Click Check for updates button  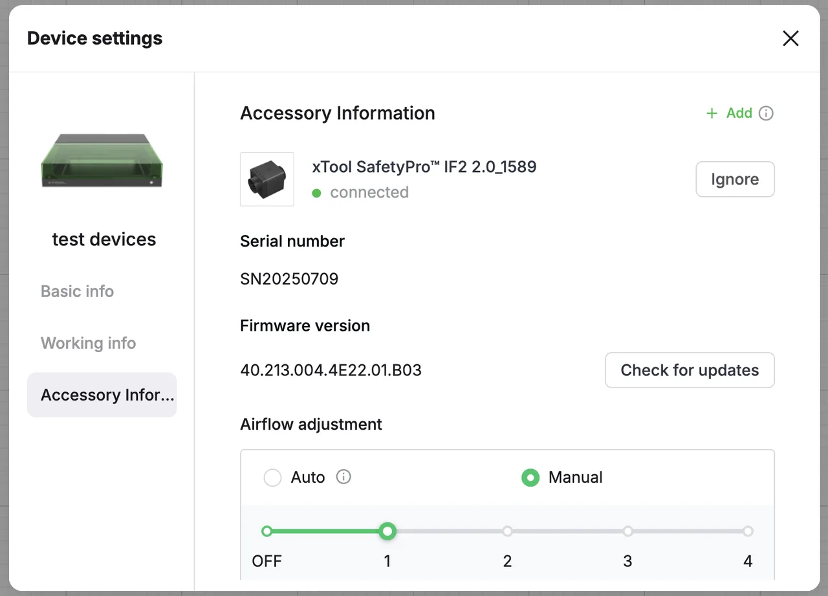click(x=690, y=370)
